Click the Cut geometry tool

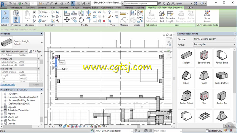point(42,16)
